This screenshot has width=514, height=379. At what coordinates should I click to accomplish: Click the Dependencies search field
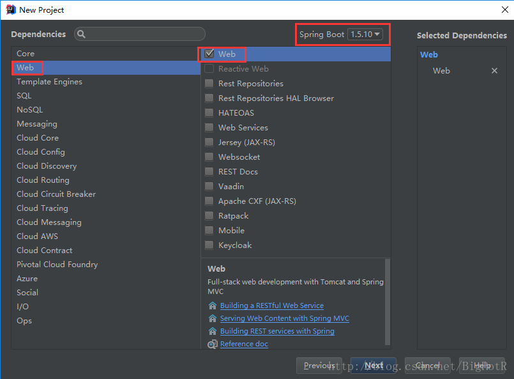pyautogui.click(x=140, y=34)
